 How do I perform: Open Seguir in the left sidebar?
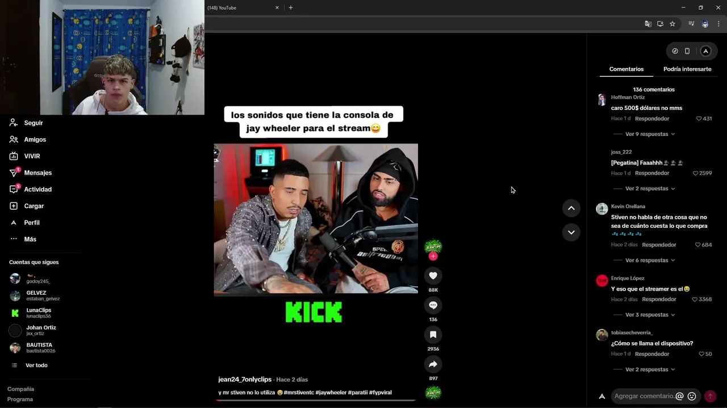point(27,123)
